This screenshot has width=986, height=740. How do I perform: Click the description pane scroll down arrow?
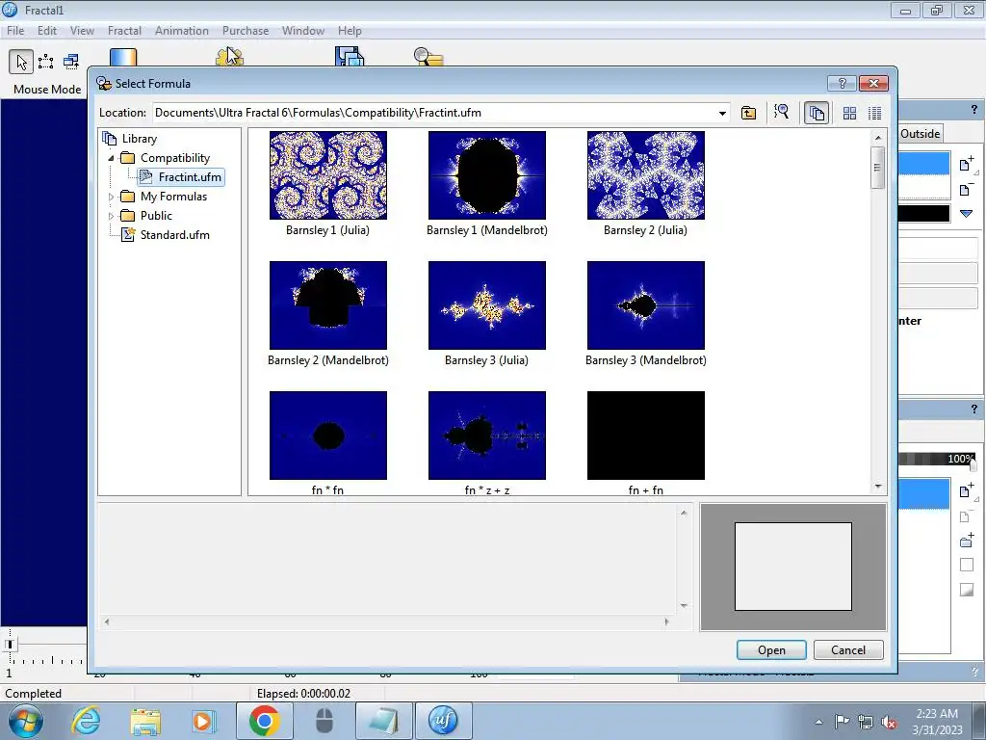(684, 605)
